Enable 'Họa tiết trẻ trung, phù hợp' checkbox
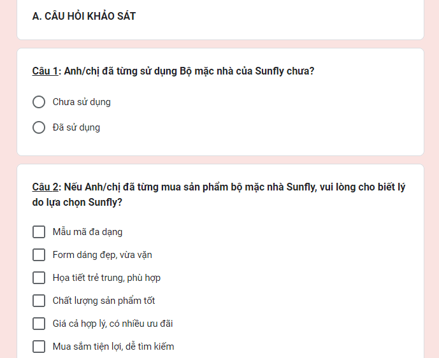439x358 pixels. tap(39, 278)
